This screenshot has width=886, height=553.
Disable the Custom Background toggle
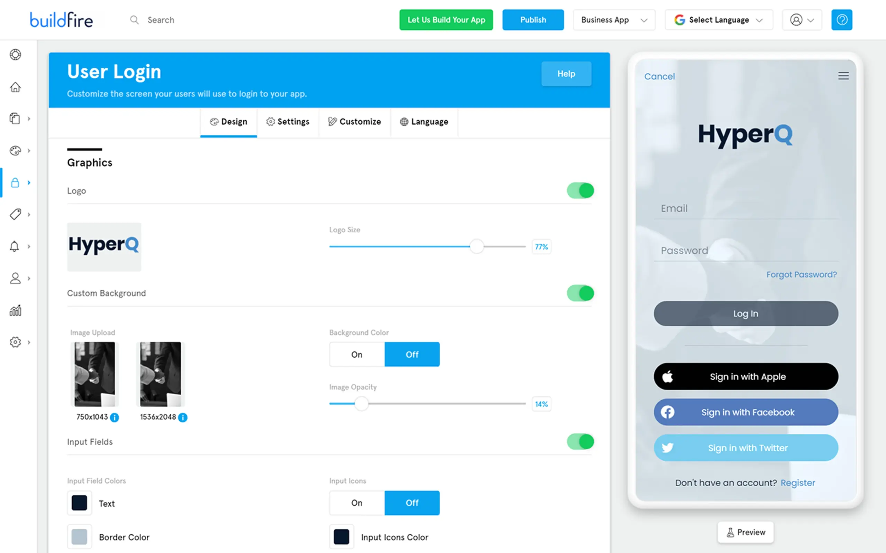click(580, 293)
